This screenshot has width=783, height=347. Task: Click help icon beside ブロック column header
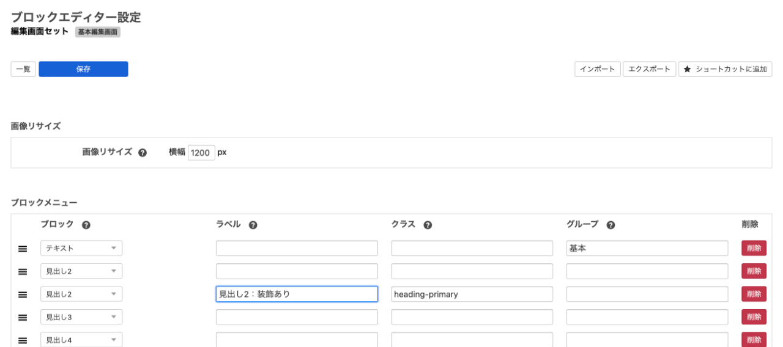86,225
